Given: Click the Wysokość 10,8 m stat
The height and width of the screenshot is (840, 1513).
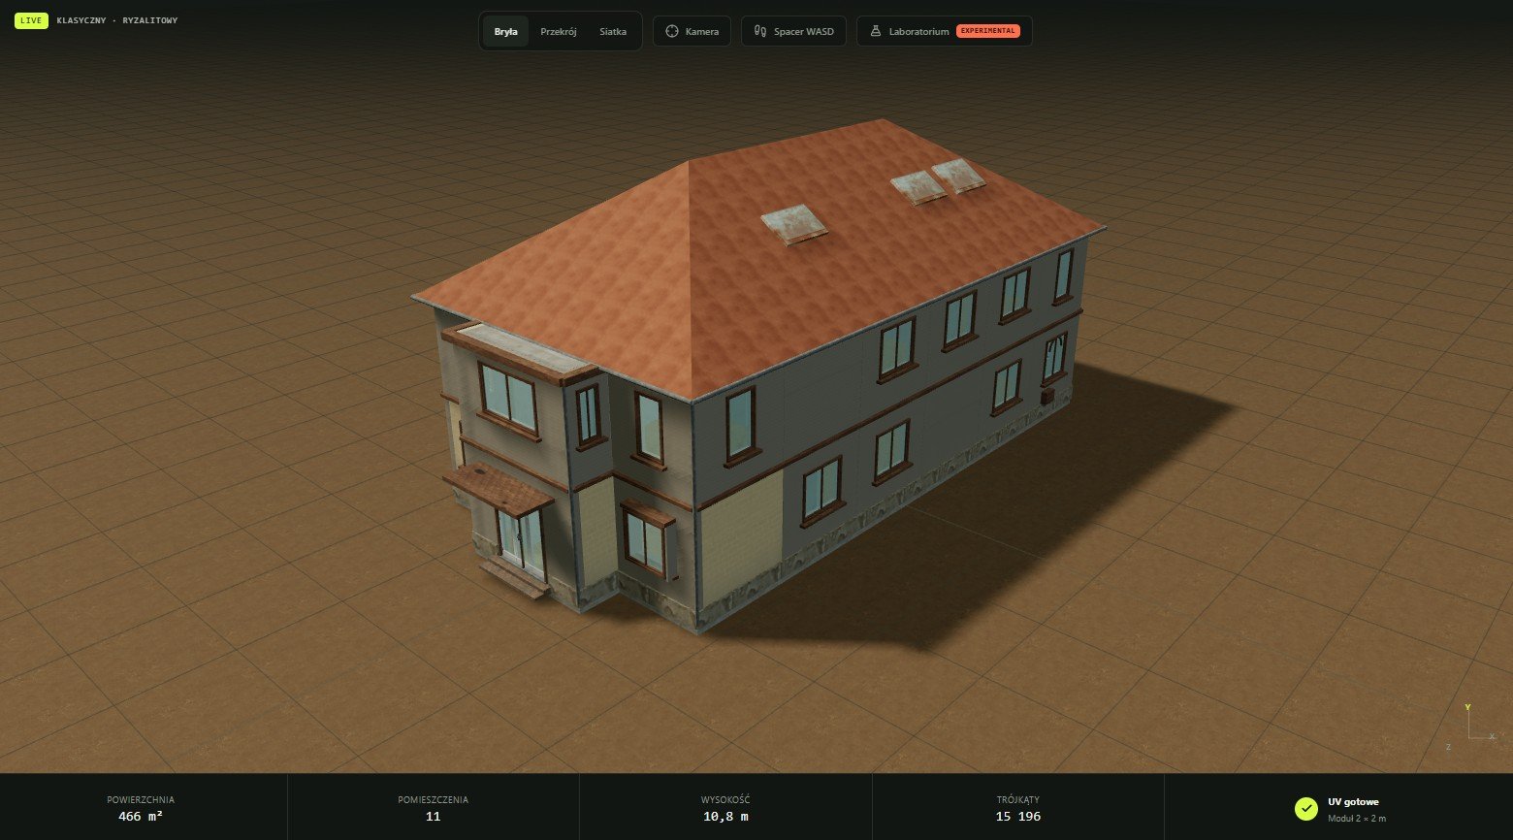Looking at the screenshot, I should point(725,808).
